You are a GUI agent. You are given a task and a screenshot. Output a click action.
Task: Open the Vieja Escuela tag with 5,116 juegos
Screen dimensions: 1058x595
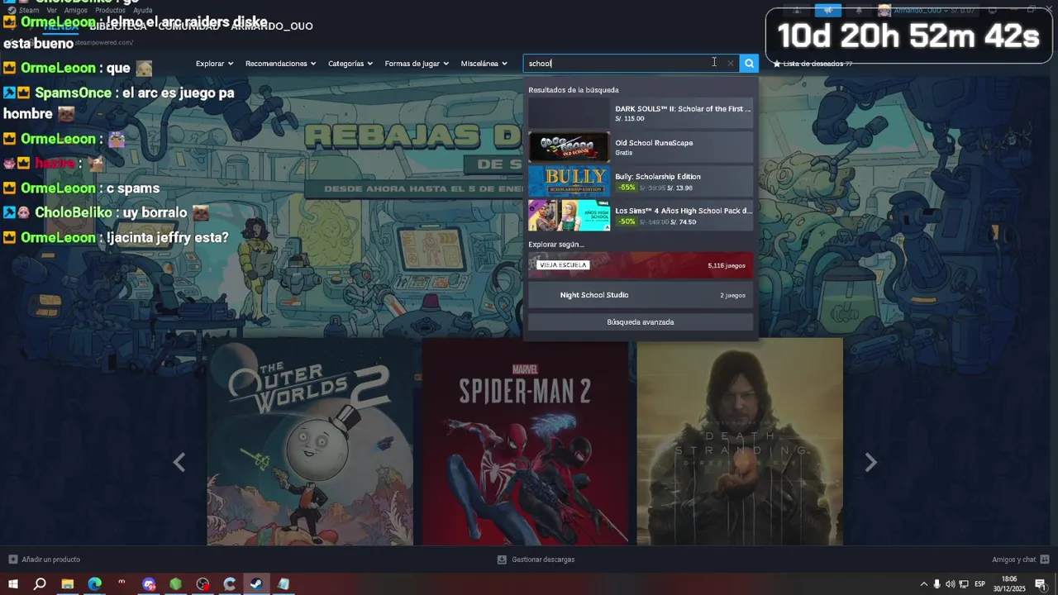pos(641,265)
